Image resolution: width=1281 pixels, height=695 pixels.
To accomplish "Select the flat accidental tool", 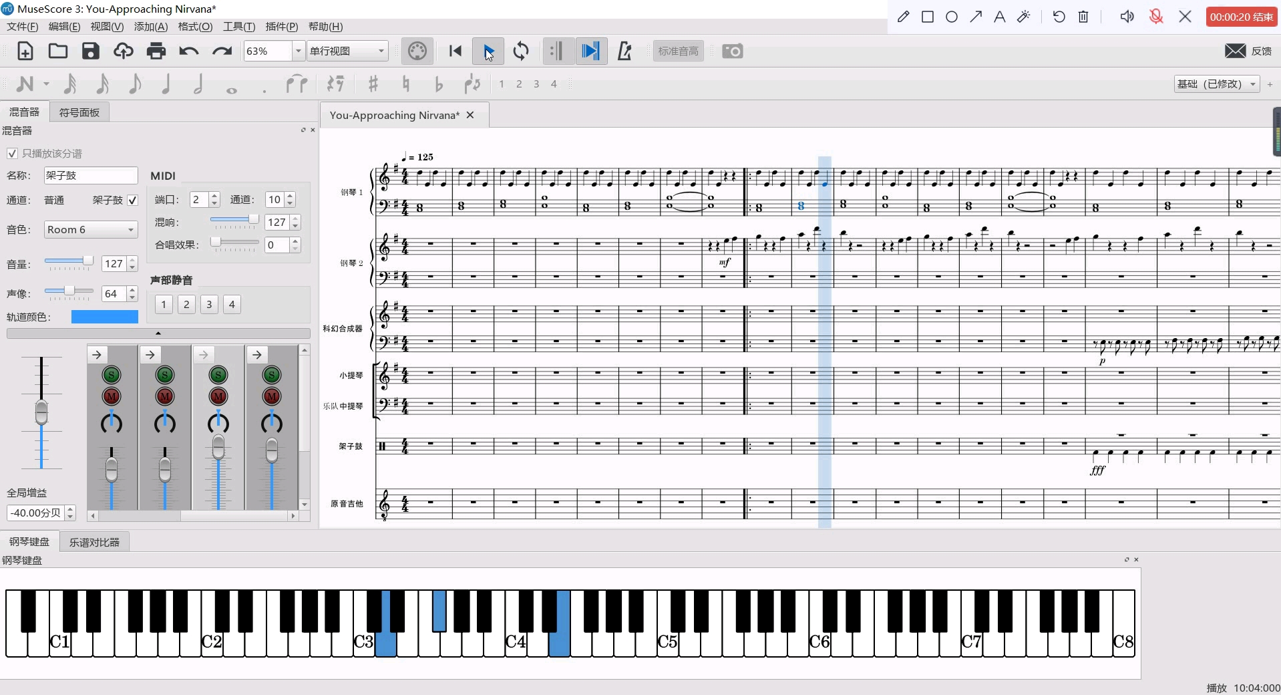I will tap(439, 84).
